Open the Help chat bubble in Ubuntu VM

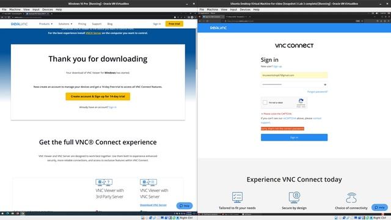pyautogui.click(x=379, y=207)
